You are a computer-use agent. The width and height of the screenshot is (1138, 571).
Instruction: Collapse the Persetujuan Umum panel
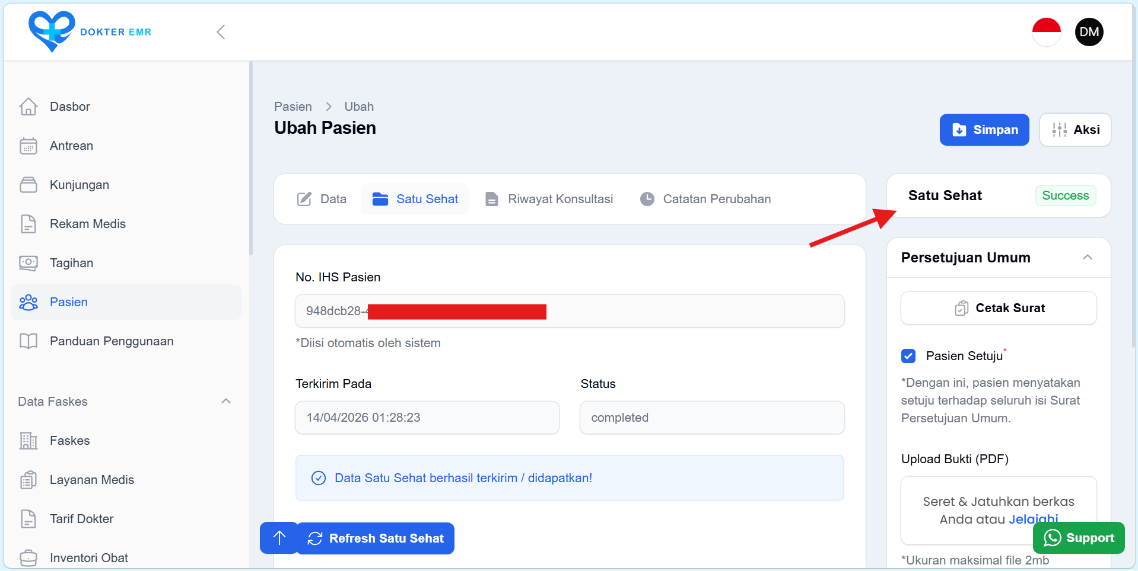(1087, 257)
